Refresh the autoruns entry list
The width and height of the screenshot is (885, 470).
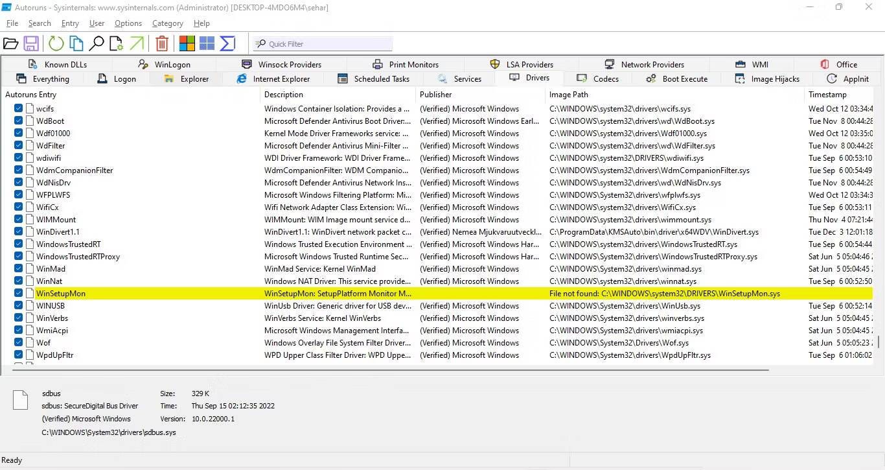pyautogui.click(x=56, y=43)
